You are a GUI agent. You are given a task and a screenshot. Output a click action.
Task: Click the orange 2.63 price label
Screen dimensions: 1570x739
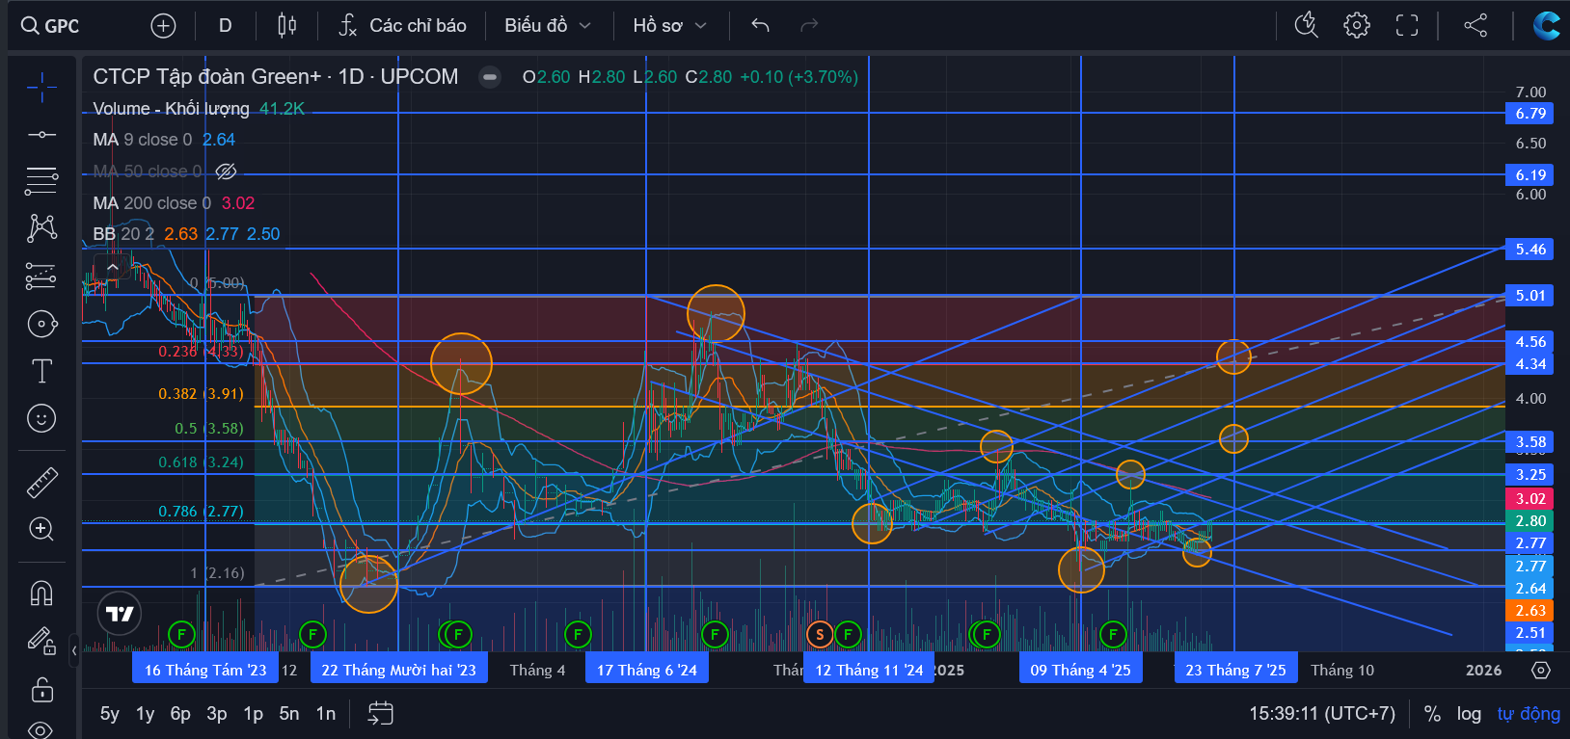(x=1530, y=611)
